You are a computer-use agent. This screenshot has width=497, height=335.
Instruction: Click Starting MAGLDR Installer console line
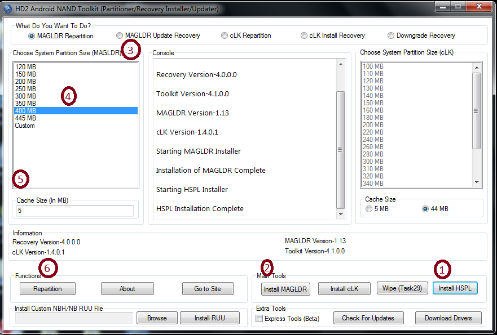point(199,151)
